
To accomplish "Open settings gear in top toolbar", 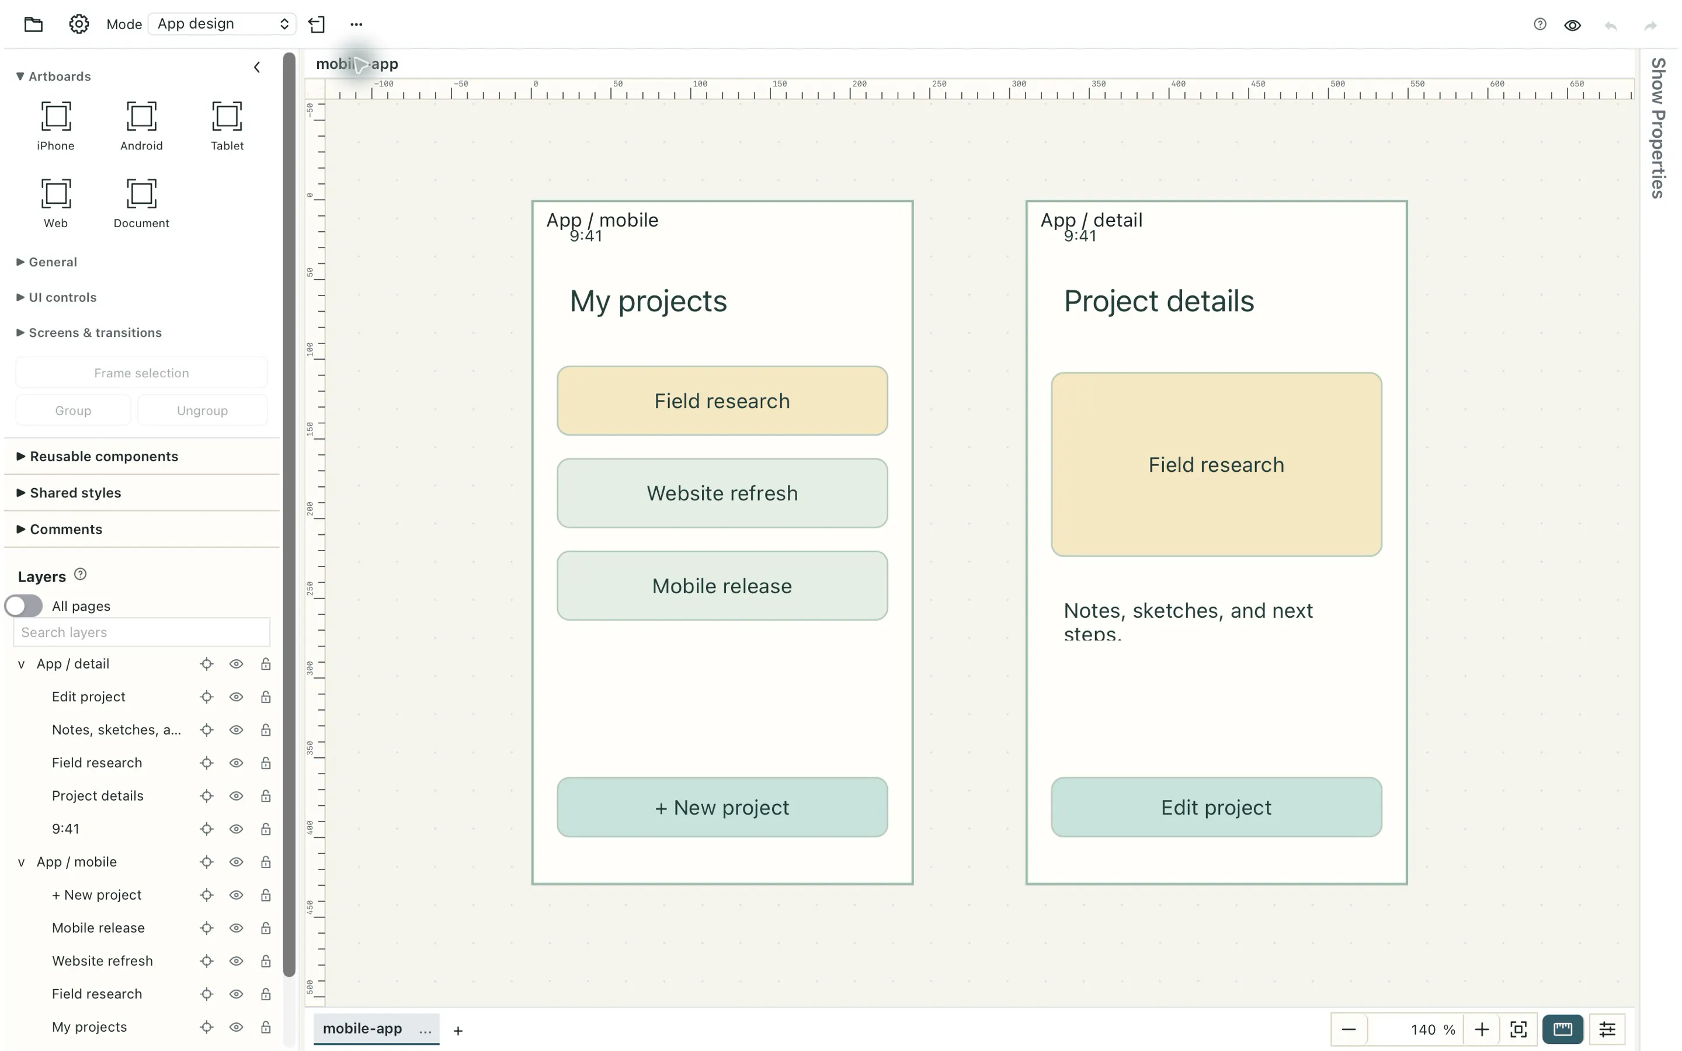I will click(78, 25).
